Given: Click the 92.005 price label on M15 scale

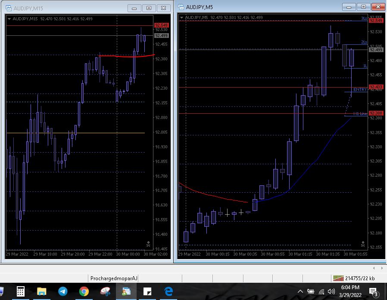Looking at the screenshot, I should pos(161,132).
